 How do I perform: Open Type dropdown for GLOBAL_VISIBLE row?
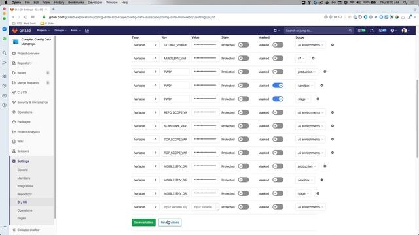[145, 45]
